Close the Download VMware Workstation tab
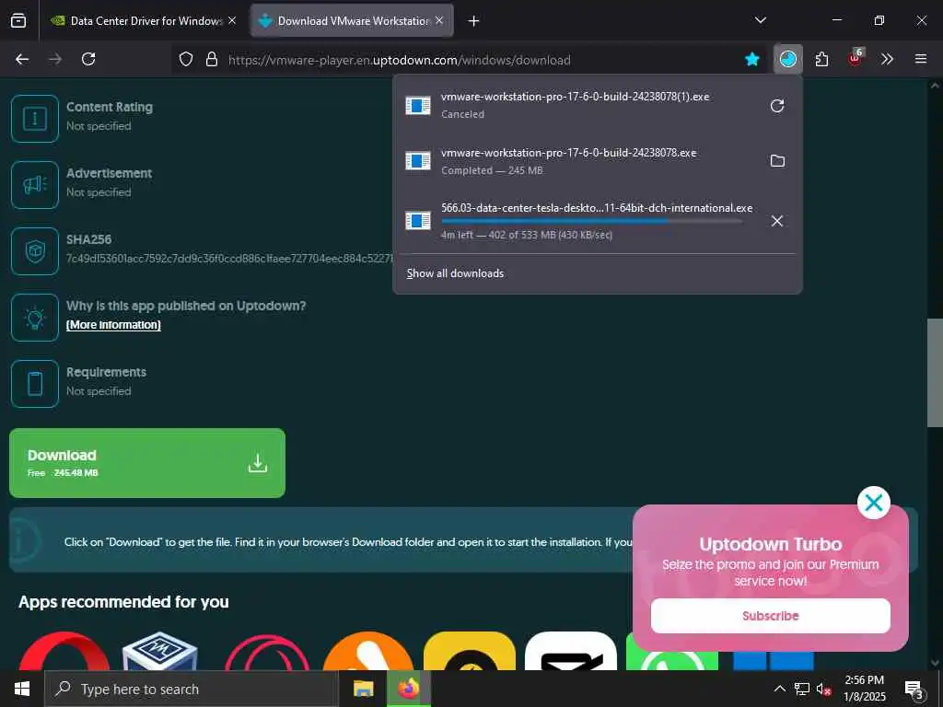 tap(439, 20)
